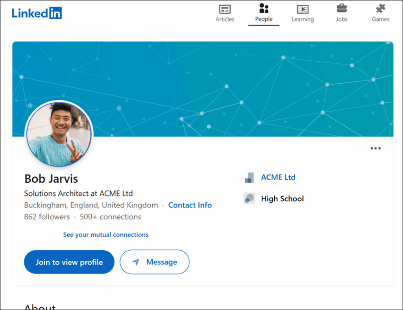This screenshot has width=403, height=310.
Task: Open the three-dot more options menu
Action: [375, 149]
